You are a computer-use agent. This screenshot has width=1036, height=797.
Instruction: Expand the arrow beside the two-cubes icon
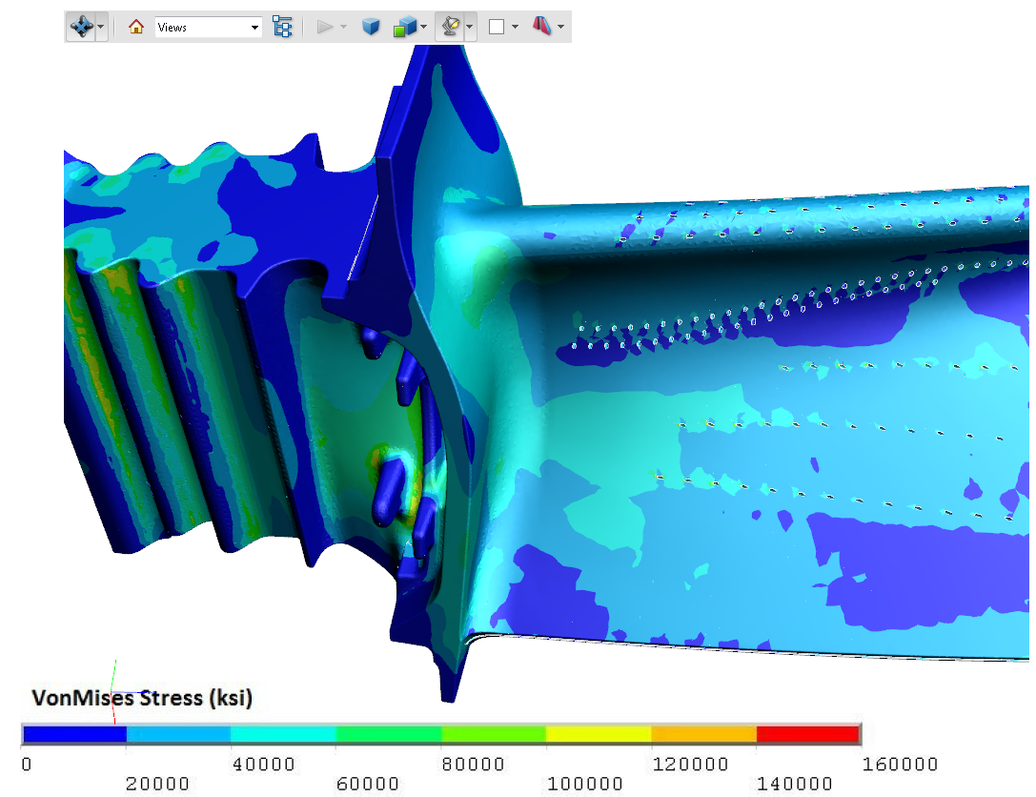coord(423,28)
